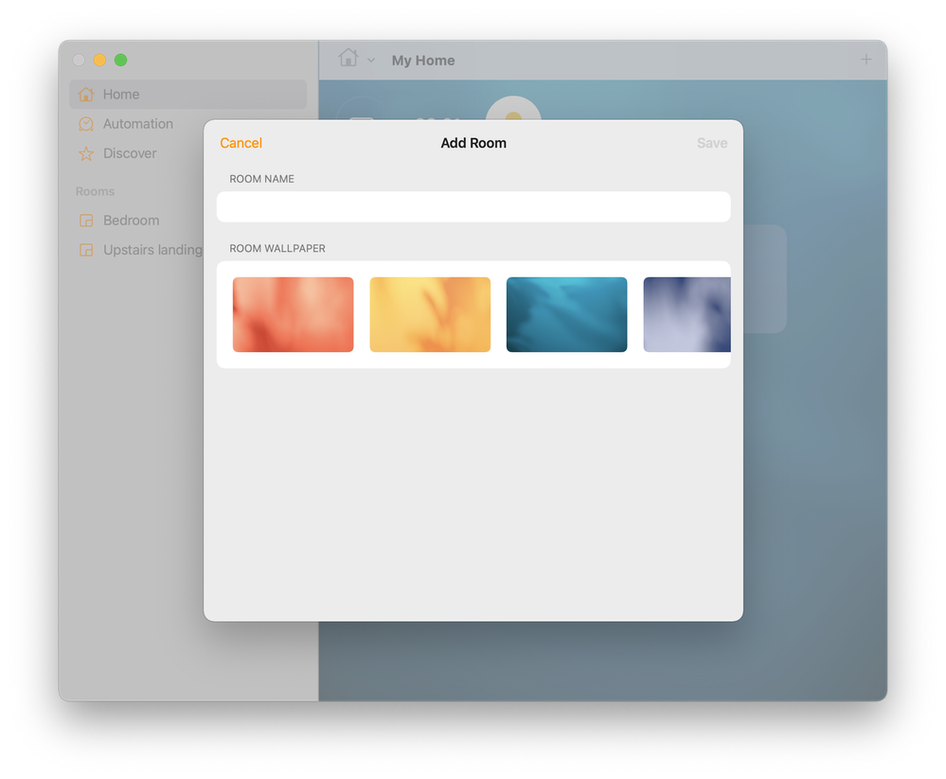Click the grey close window button

pyautogui.click(x=80, y=61)
